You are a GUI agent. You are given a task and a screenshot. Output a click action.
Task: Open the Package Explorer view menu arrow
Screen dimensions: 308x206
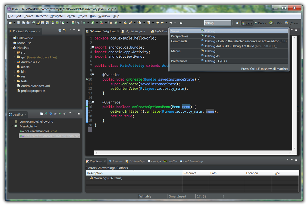click(70, 30)
